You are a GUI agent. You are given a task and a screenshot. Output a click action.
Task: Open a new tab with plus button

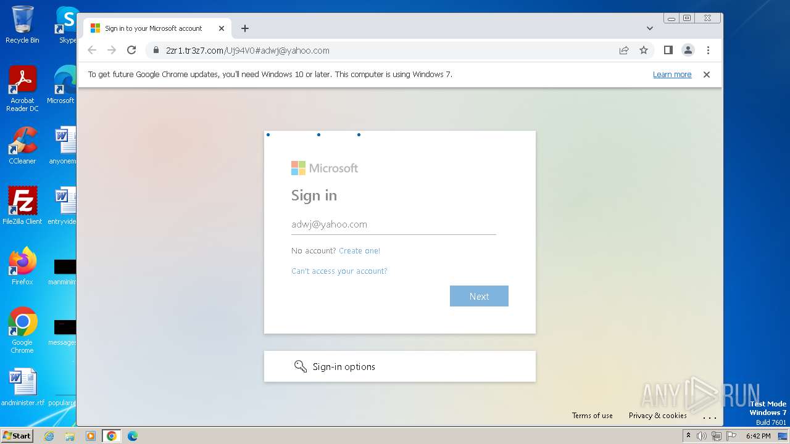coord(245,28)
